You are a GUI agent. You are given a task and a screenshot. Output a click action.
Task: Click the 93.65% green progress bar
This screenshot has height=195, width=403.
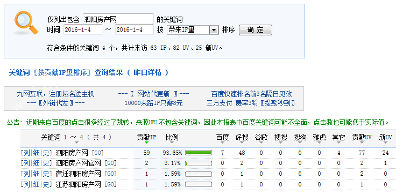199,153
